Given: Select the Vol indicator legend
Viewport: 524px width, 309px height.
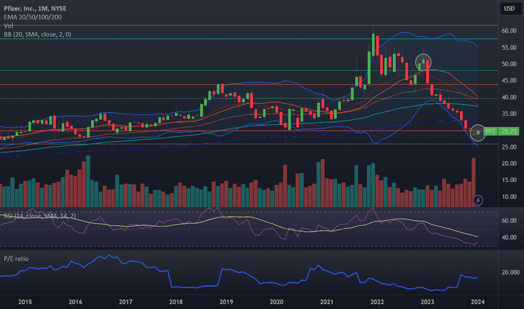Looking at the screenshot, I should tap(8, 26).
